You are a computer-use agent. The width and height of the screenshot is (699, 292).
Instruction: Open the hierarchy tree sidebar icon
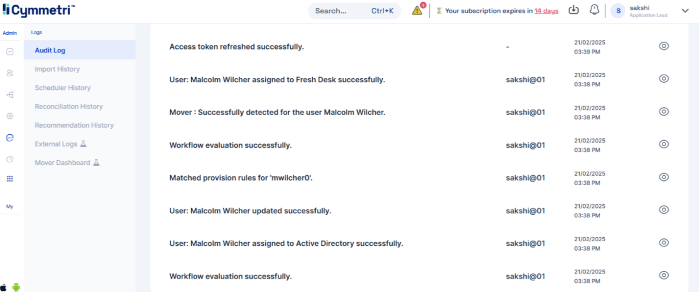tap(9, 95)
